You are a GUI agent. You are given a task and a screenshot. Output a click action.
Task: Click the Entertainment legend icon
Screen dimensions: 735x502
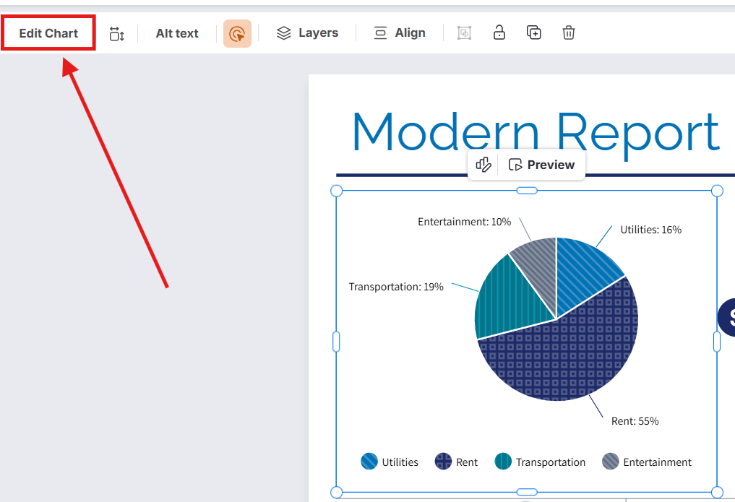point(611,462)
